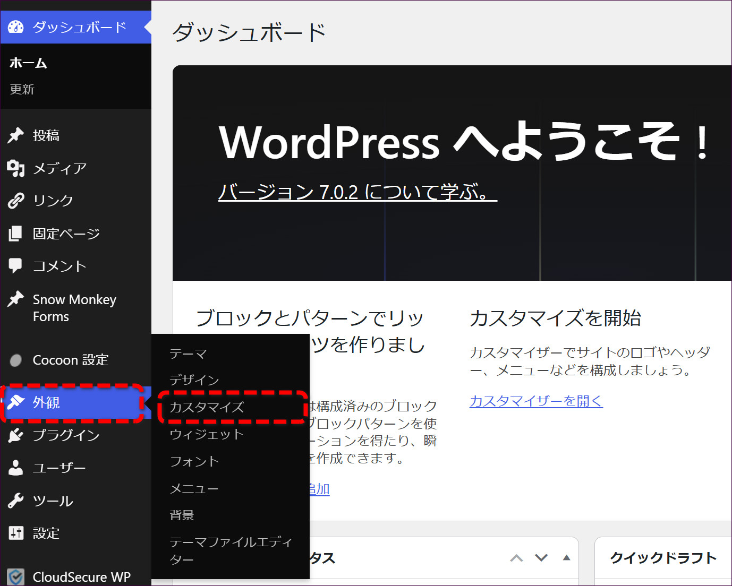Click the pages icon beside 固定ページ
Screen dimensions: 732x586
coord(16,234)
